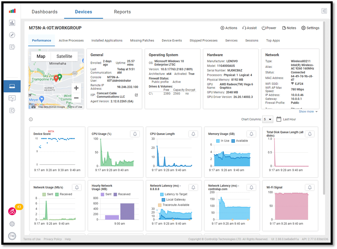Switch to the Installed Applications tab
Image resolution: width=337 pixels, height=249 pixels.
[107, 40]
